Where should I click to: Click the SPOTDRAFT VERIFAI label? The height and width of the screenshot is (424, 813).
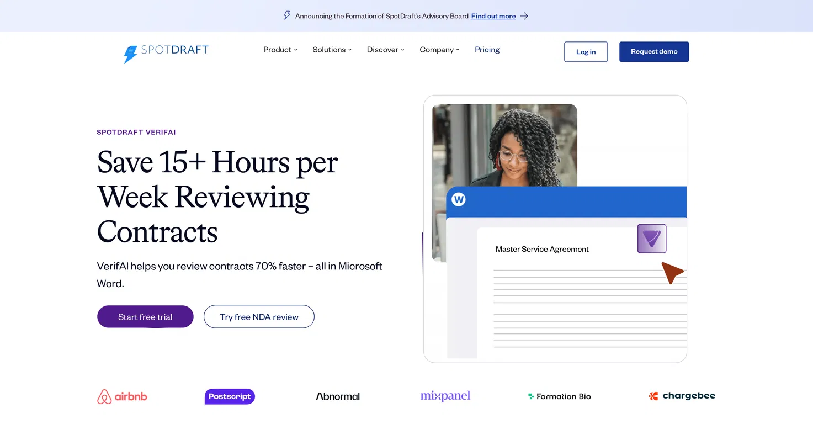(x=136, y=132)
